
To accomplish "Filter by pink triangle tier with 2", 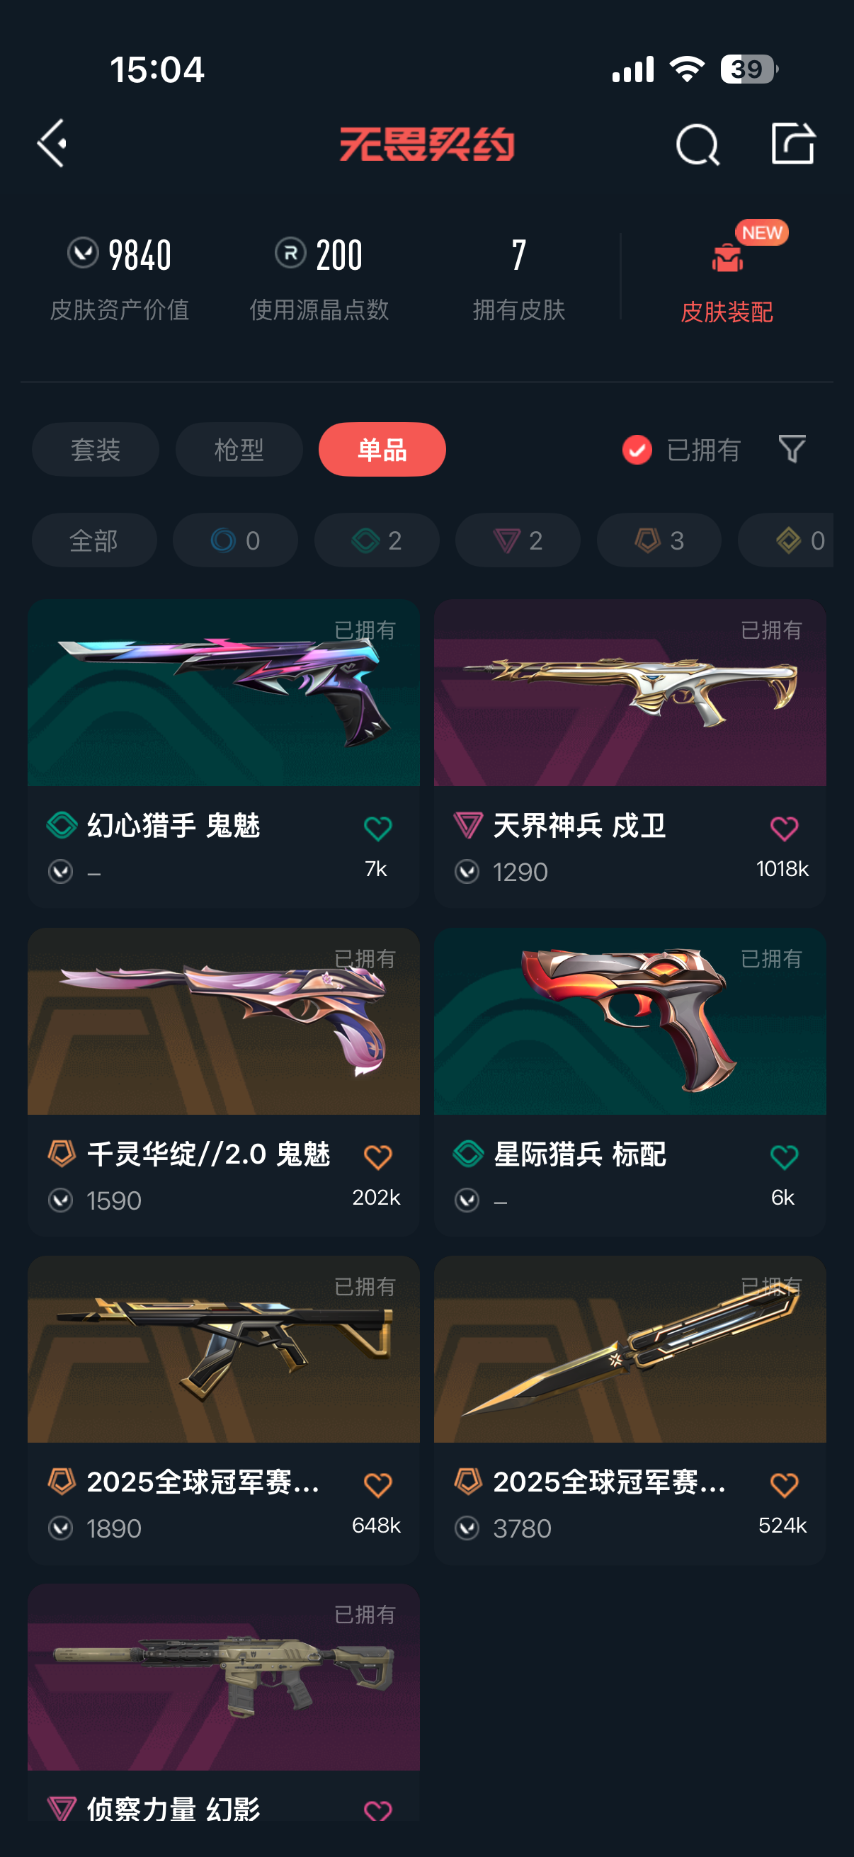I will click(518, 540).
